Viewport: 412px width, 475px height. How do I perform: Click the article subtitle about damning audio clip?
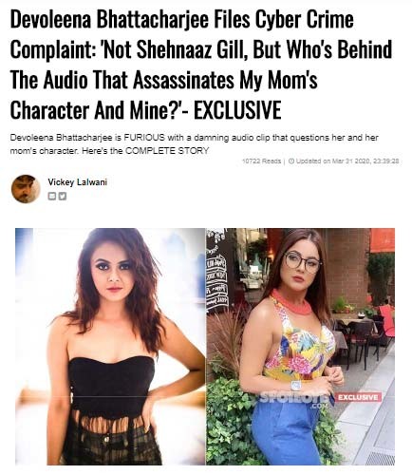(x=194, y=144)
